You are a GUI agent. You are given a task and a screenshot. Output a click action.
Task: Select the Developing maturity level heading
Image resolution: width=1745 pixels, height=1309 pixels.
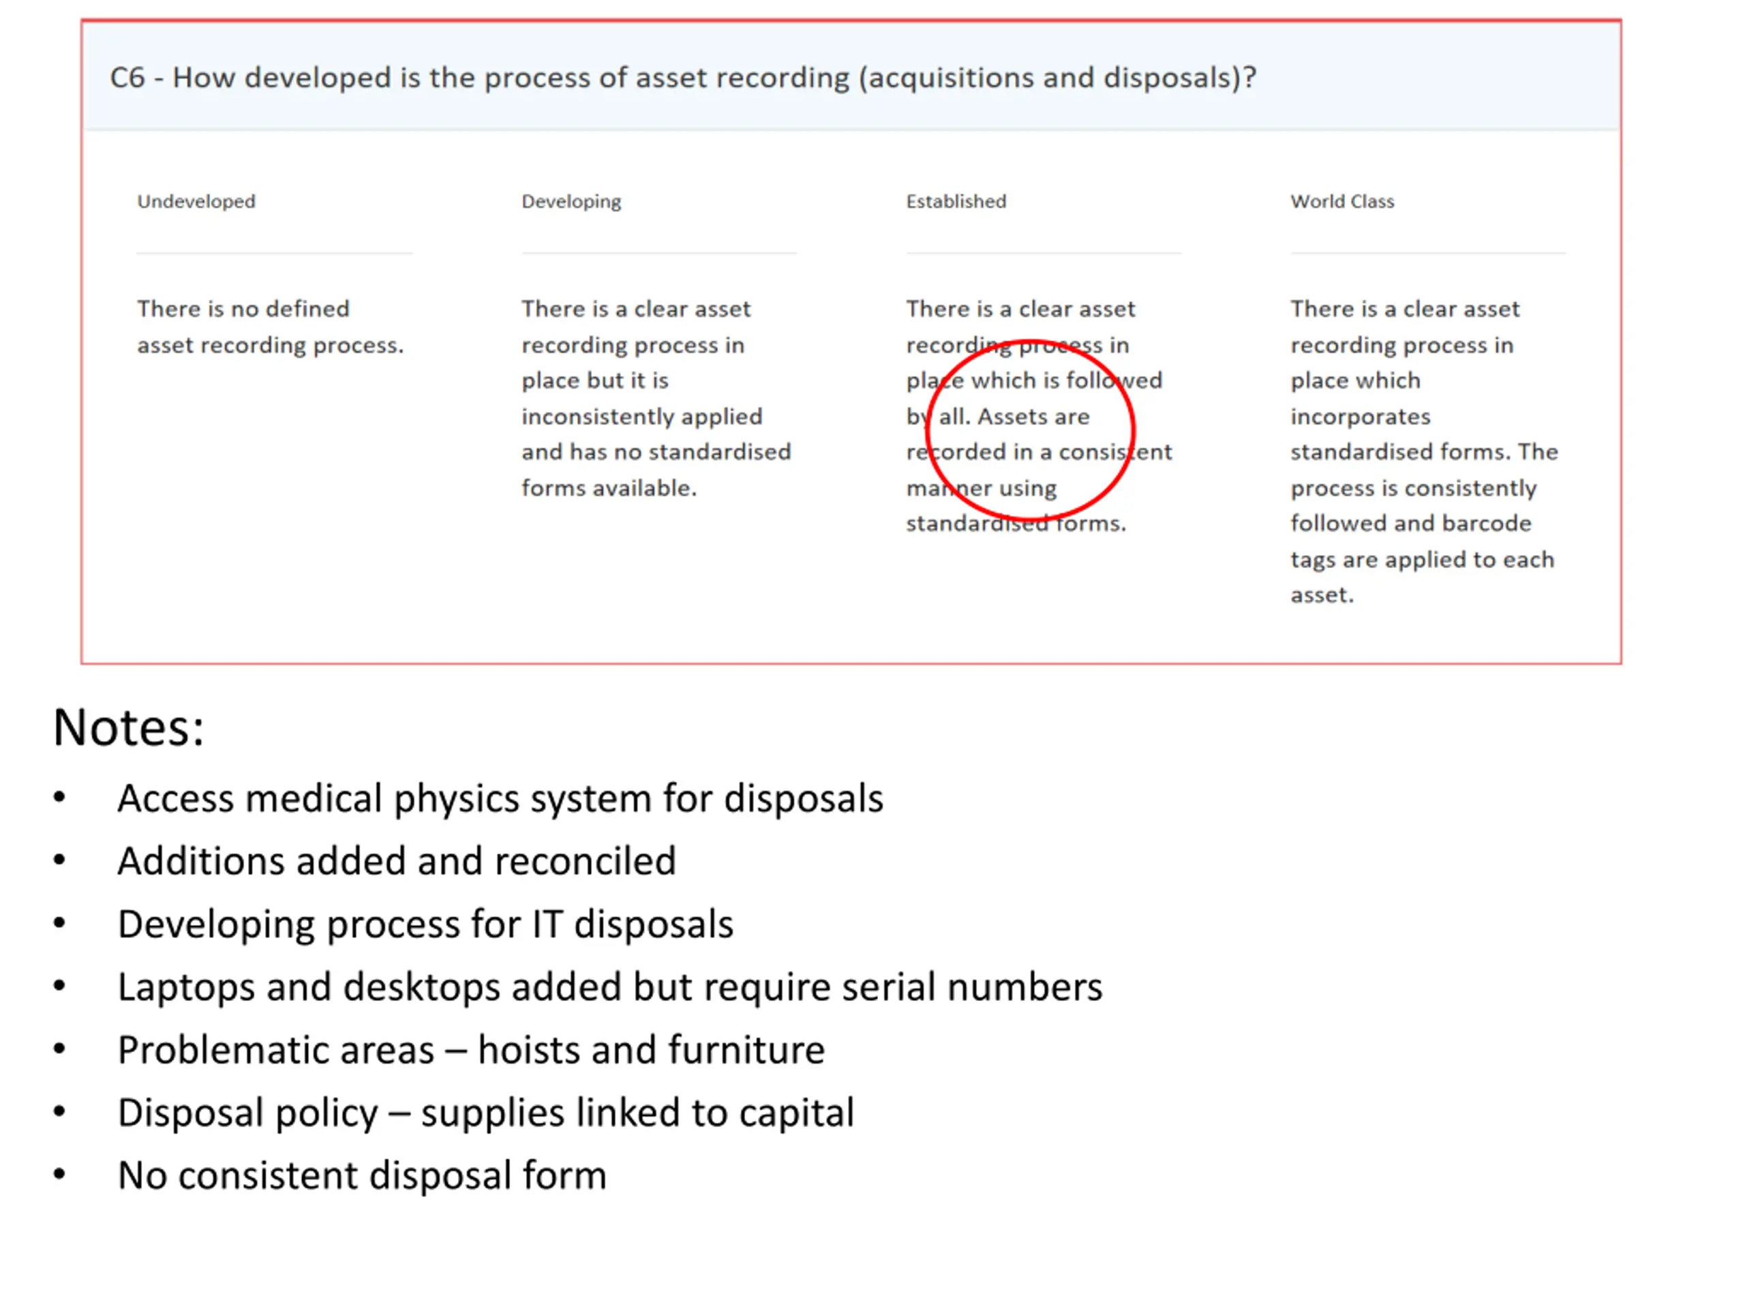(x=571, y=201)
